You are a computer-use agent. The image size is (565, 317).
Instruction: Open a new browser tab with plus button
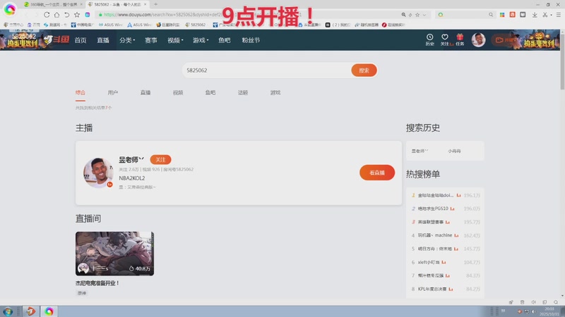pos(155,4)
